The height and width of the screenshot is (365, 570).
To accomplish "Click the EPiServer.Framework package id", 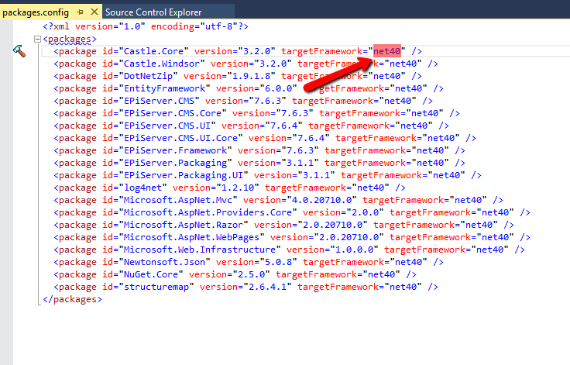I will click(176, 150).
